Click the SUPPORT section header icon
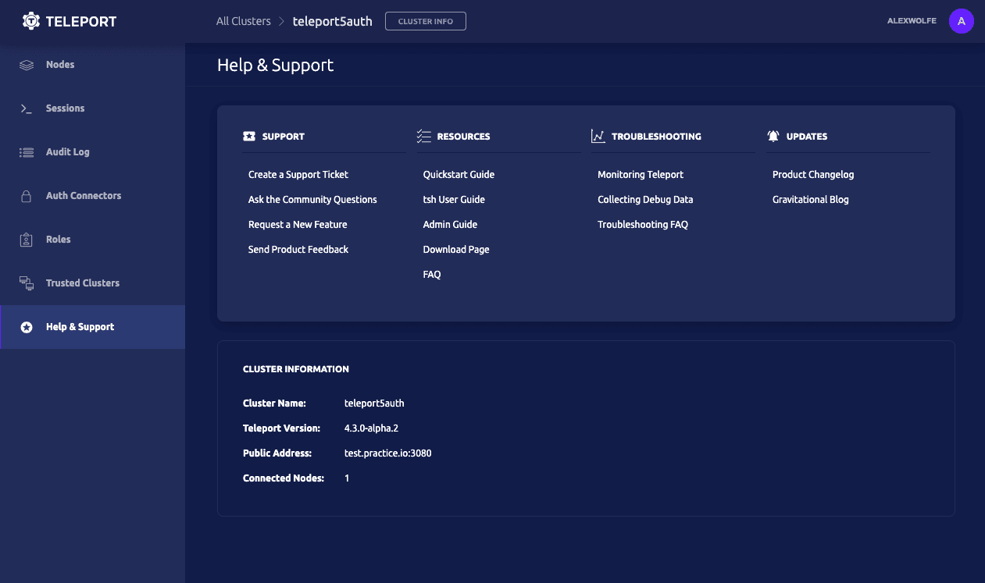Viewport: 985px width, 583px height. pos(251,136)
